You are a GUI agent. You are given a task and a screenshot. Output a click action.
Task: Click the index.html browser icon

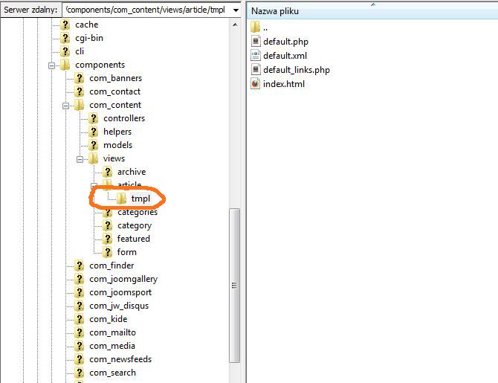[x=256, y=84]
